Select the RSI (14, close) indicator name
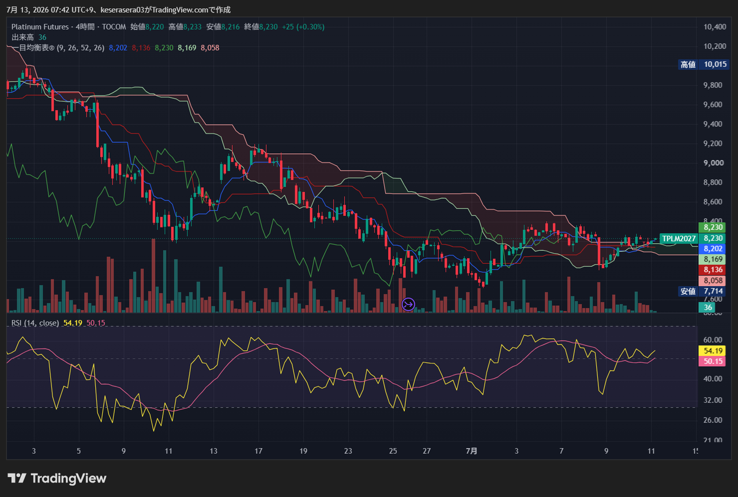Image resolution: width=738 pixels, height=497 pixels. point(35,323)
